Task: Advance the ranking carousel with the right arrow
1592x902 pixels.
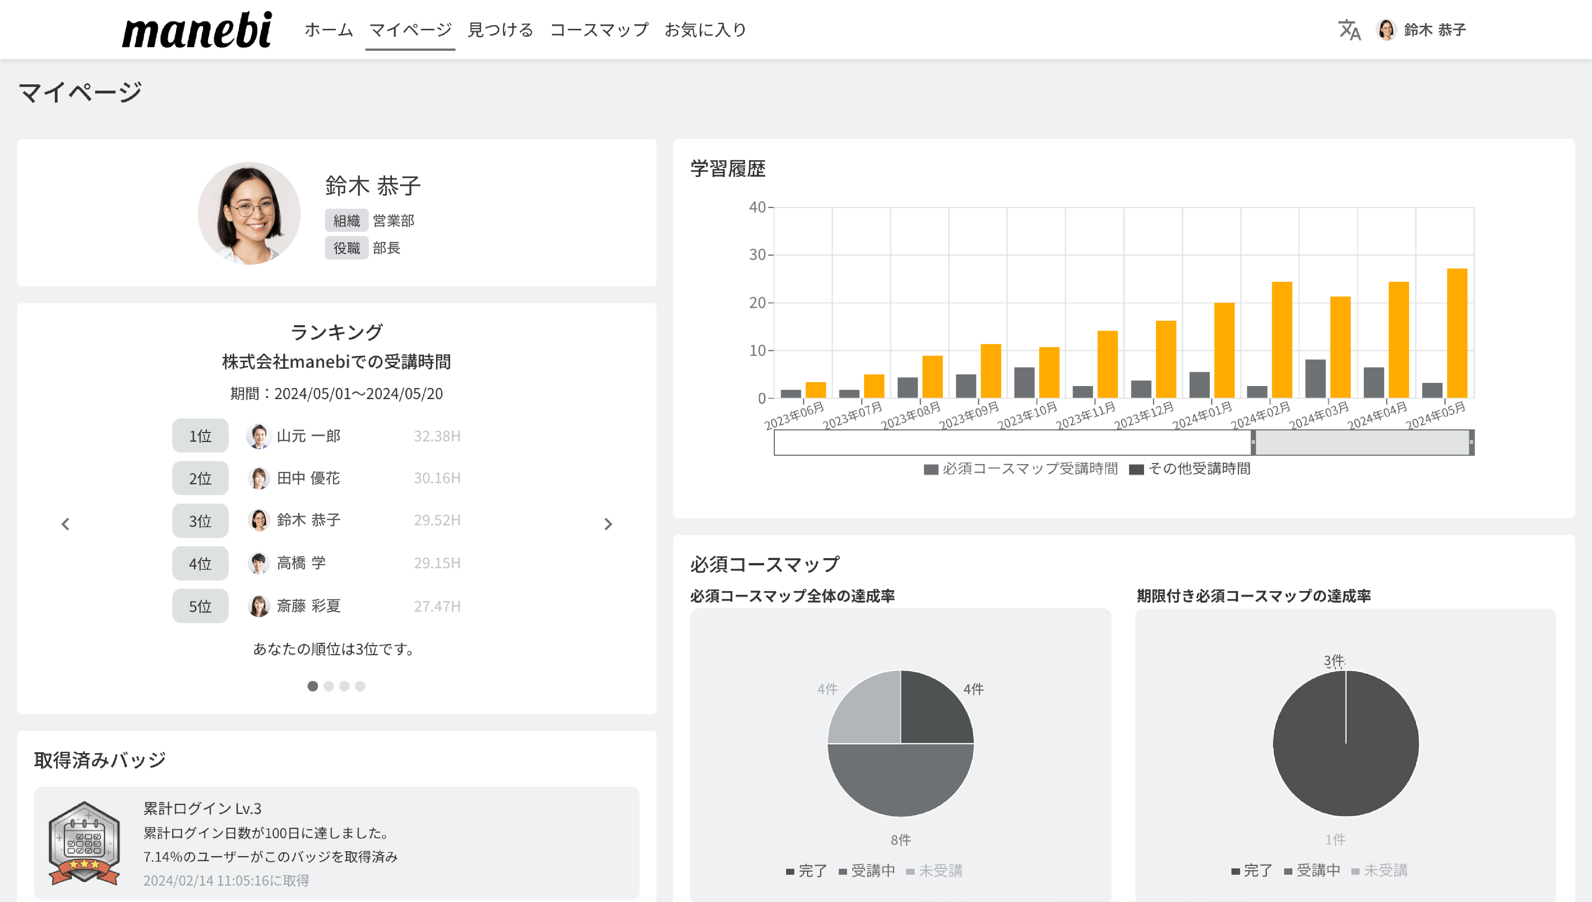Action: click(609, 523)
